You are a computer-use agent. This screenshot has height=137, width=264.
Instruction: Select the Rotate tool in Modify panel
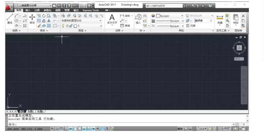(x=44, y=16)
